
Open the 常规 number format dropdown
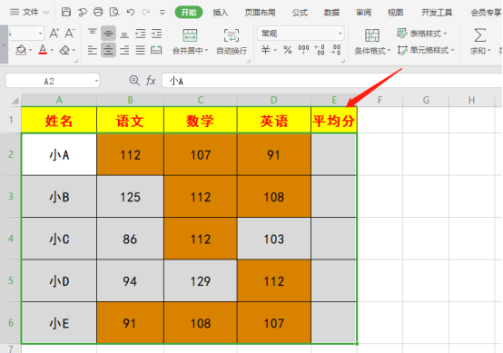340,34
